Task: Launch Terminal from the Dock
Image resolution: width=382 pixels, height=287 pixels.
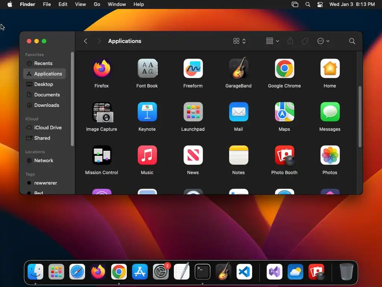Action: (203, 272)
